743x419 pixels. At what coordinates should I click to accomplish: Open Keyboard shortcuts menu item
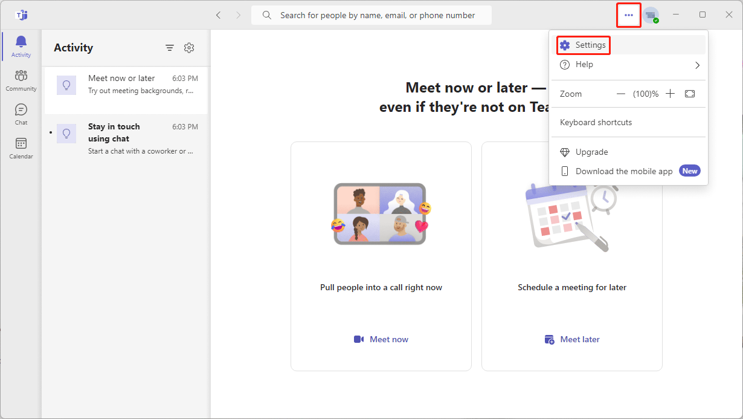pyautogui.click(x=596, y=122)
